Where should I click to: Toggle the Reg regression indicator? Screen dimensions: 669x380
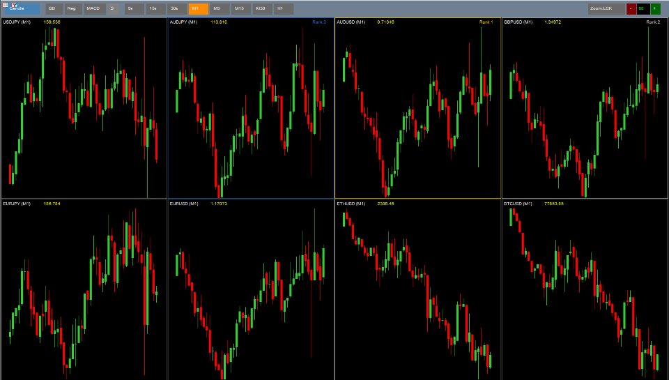(x=73, y=9)
